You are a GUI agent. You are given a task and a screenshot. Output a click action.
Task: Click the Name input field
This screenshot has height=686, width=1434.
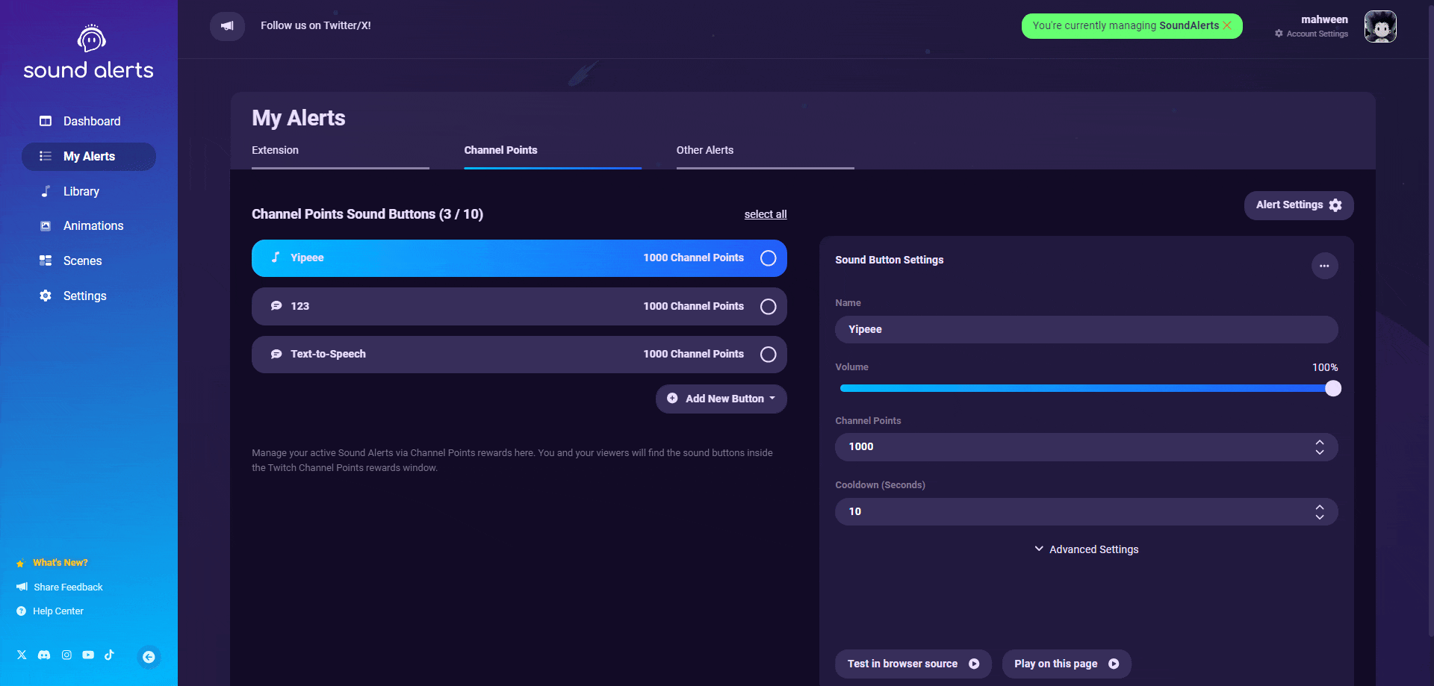pyautogui.click(x=1087, y=329)
